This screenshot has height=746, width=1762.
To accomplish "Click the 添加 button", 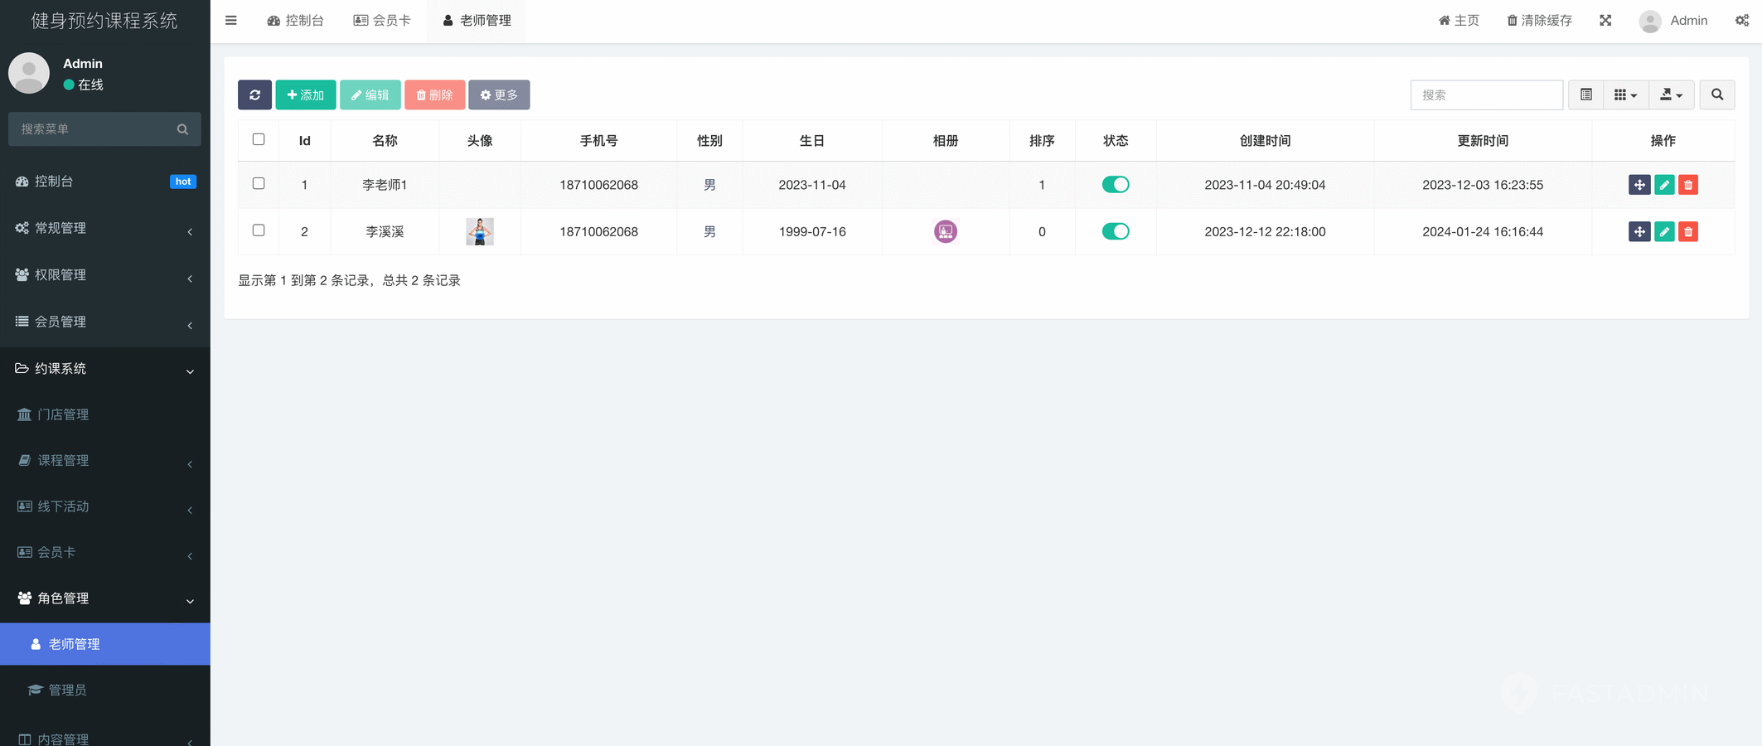I will (x=305, y=95).
